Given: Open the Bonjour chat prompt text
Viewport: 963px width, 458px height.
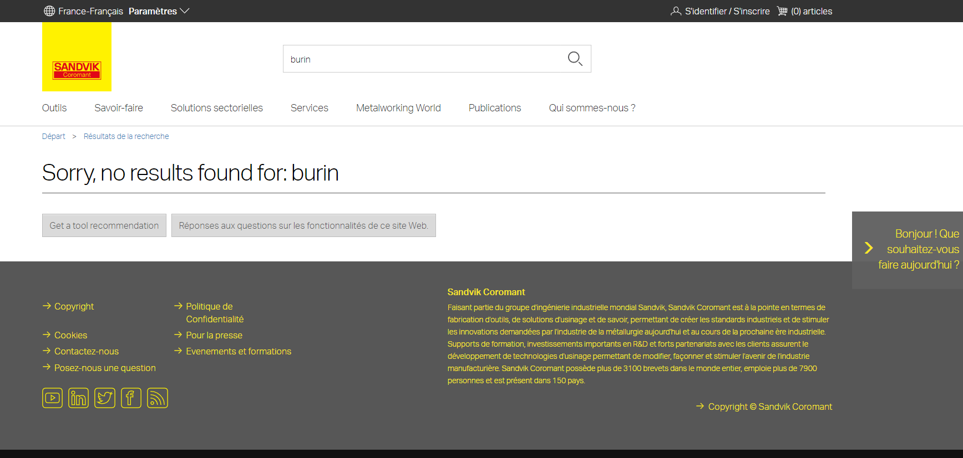Looking at the screenshot, I should 919,249.
